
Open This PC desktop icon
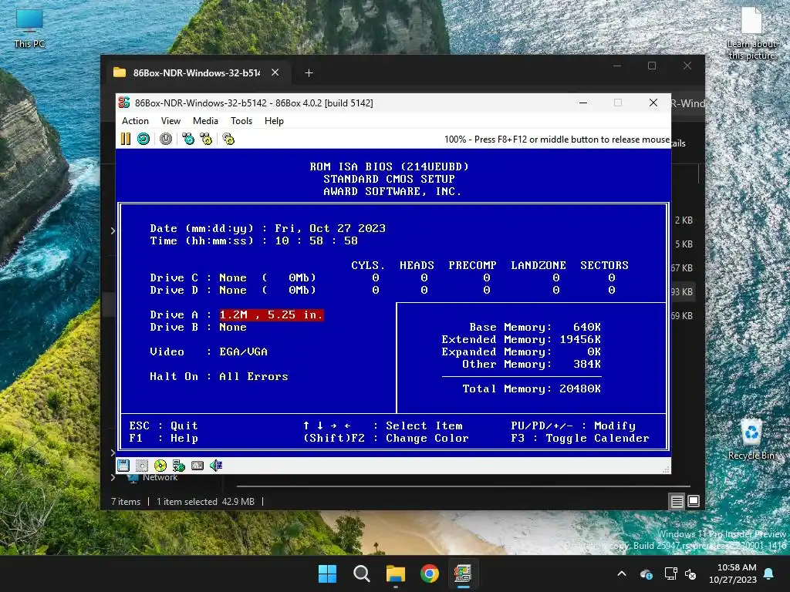click(x=29, y=29)
